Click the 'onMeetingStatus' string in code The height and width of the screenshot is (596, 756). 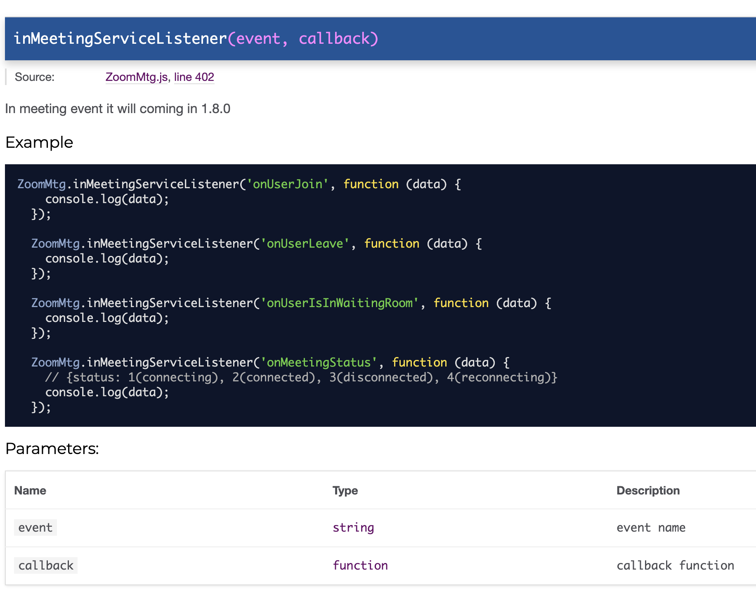319,362
